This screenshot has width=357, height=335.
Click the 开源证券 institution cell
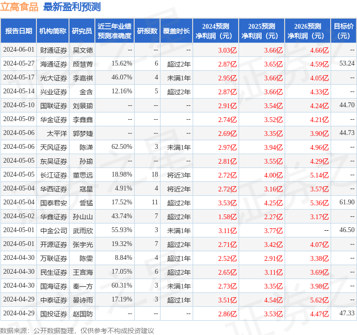54,245
